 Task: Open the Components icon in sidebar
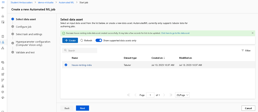(3, 74)
